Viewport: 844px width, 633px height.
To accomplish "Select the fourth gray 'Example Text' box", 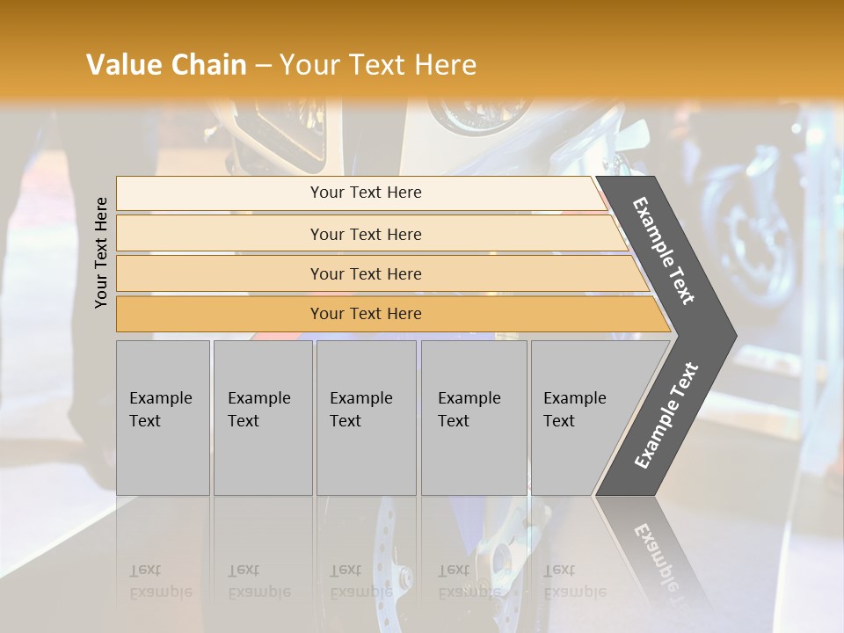I will 474,418.
